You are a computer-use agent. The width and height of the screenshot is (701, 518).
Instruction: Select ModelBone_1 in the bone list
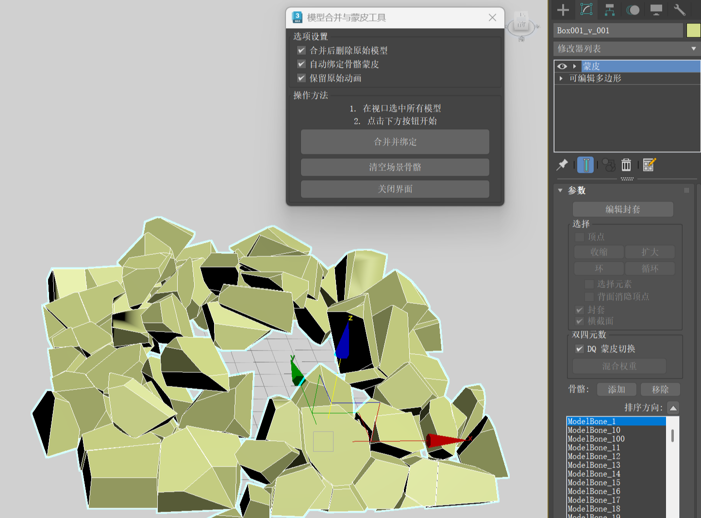616,421
